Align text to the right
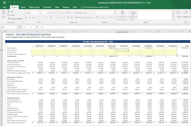This screenshot has height=126, width=191. [x=64, y=17]
